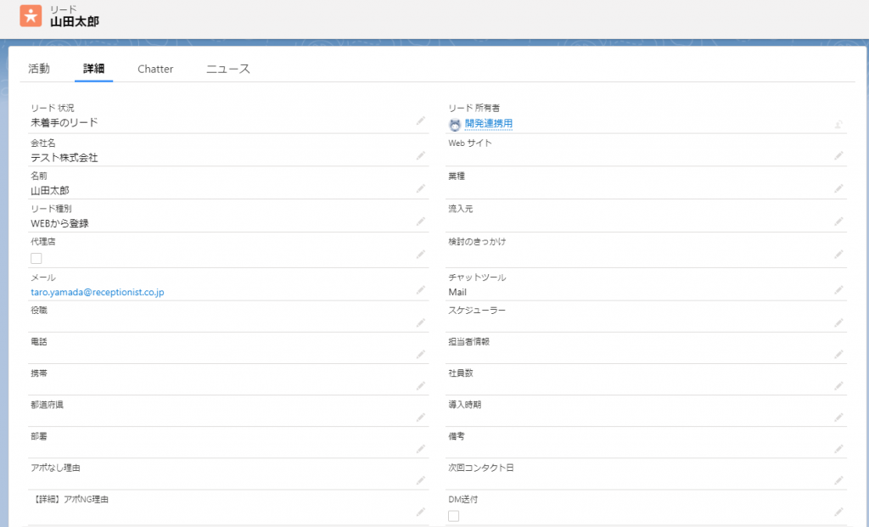Edit 会社名 field via pencil icon

pos(420,156)
